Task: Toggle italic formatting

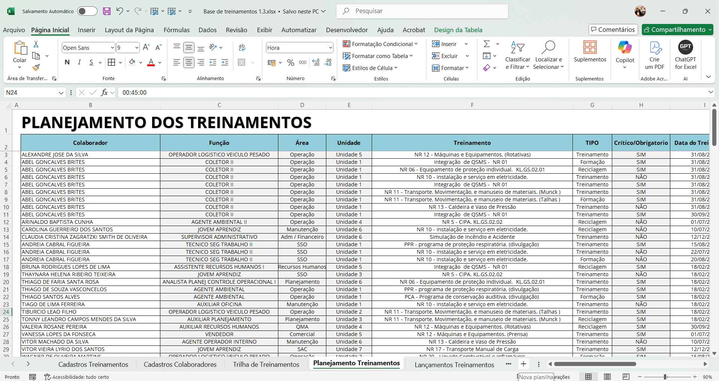Action: point(79,63)
